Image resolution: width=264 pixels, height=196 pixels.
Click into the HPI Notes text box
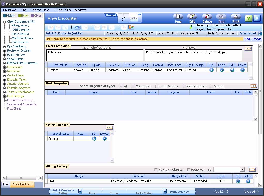coord(193,55)
